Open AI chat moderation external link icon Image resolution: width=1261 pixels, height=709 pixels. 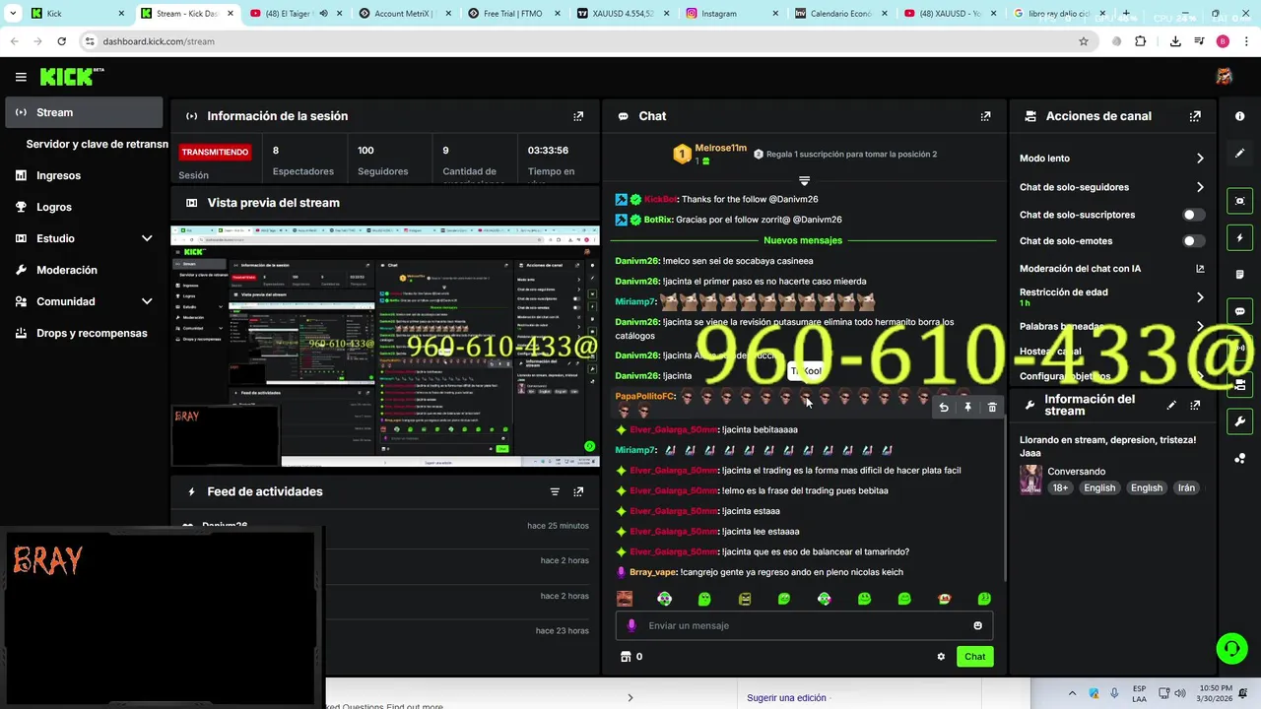(x=1200, y=269)
